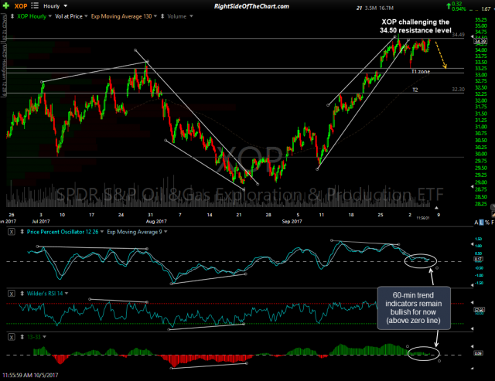Click the 0.94% percent change value
Image resolution: width=495 pixels, height=381 pixels.
pyautogui.click(x=459, y=9)
